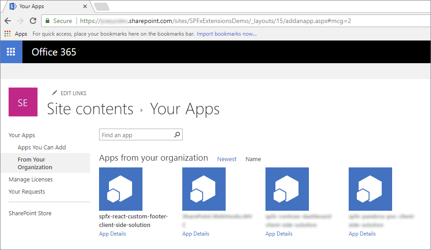Reload the page with the refresh icon
Screen dimensions: 431x250
33,21
